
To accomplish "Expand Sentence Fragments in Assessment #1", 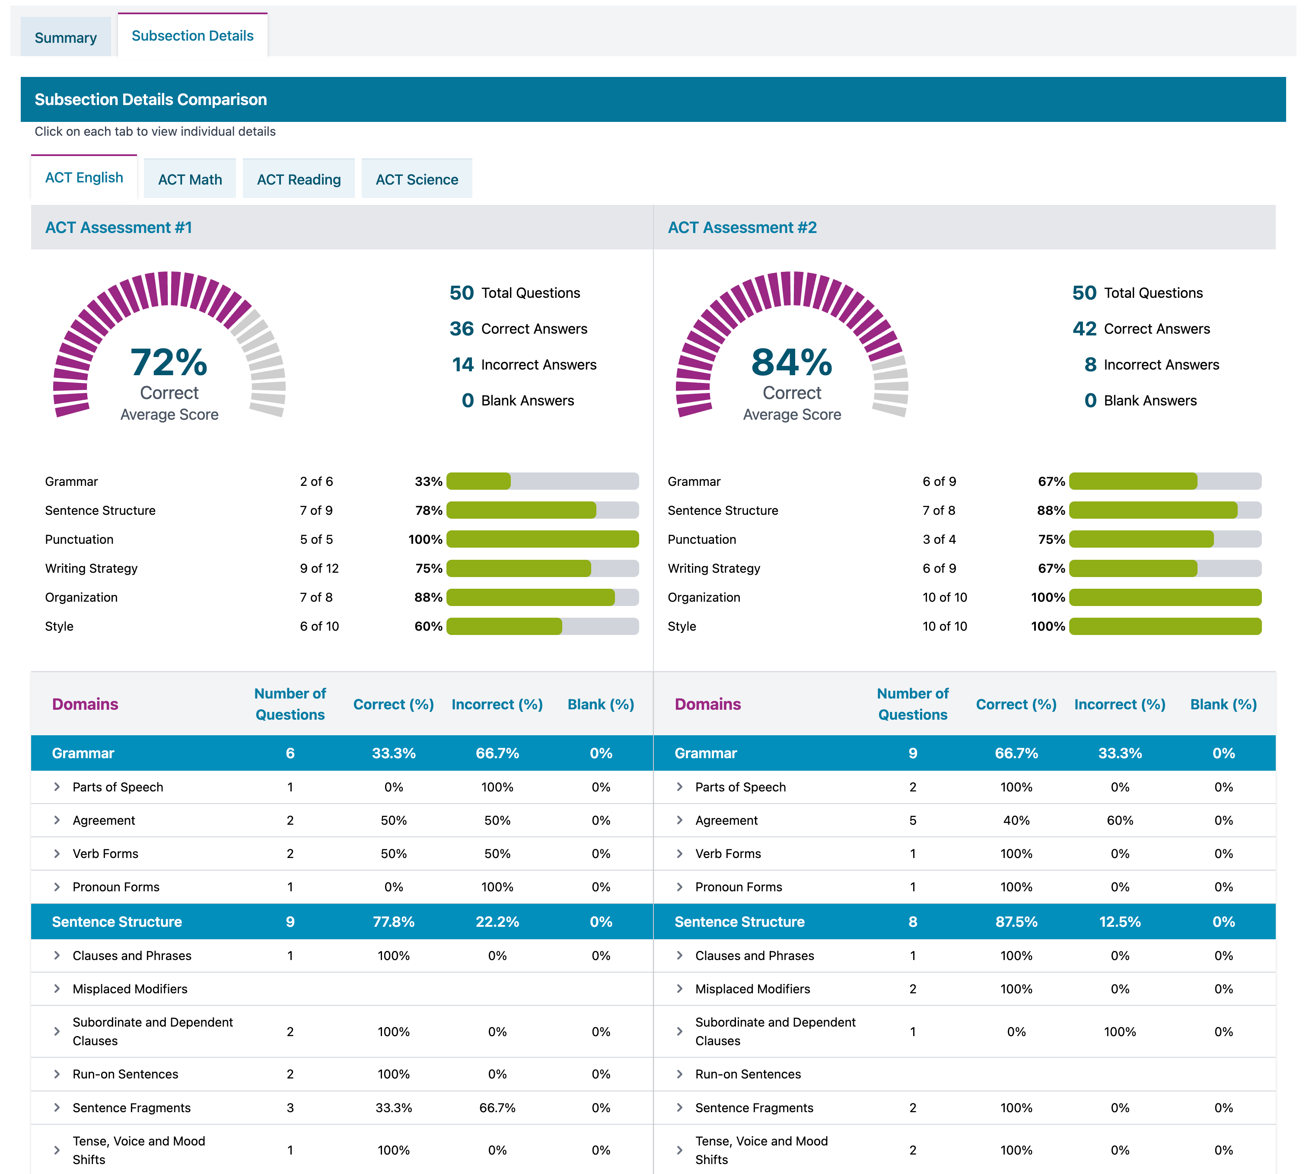I will [57, 1107].
